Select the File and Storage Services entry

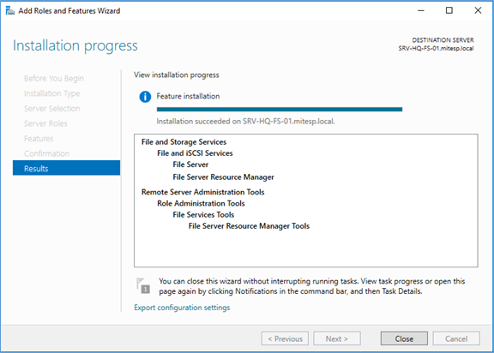pos(184,142)
